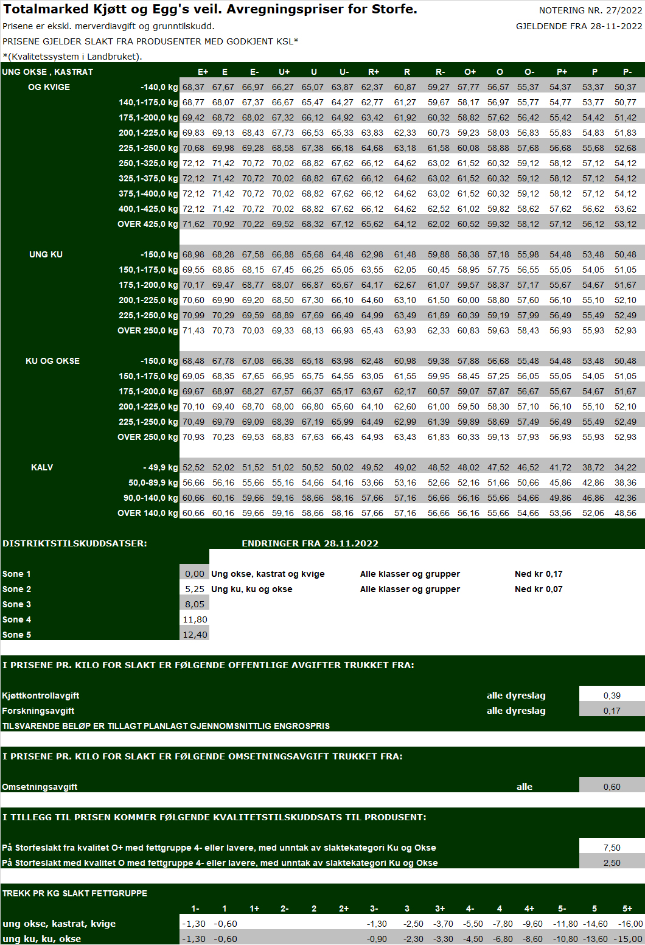Click the U- class column header
645x945 pixels.
pyautogui.click(x=344, y=72)
